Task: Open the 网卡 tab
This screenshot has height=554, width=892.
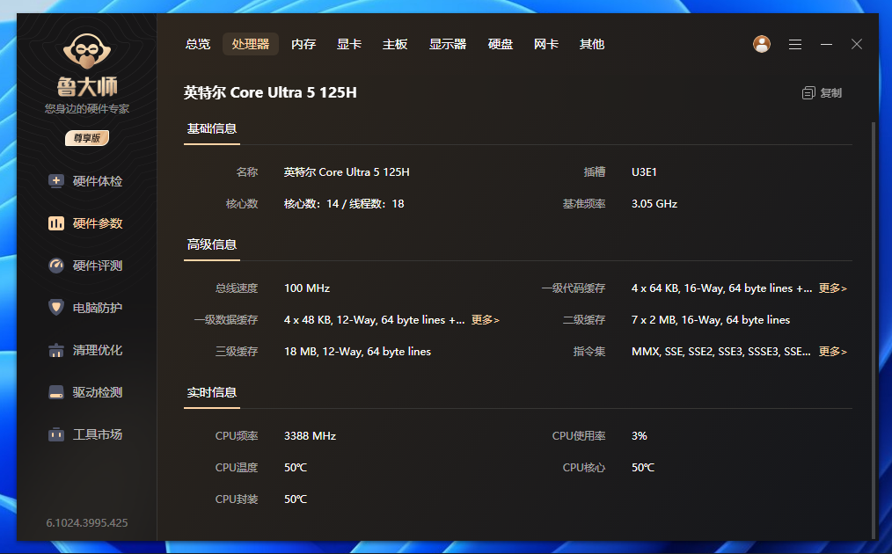Action: [x=546, y=44]
